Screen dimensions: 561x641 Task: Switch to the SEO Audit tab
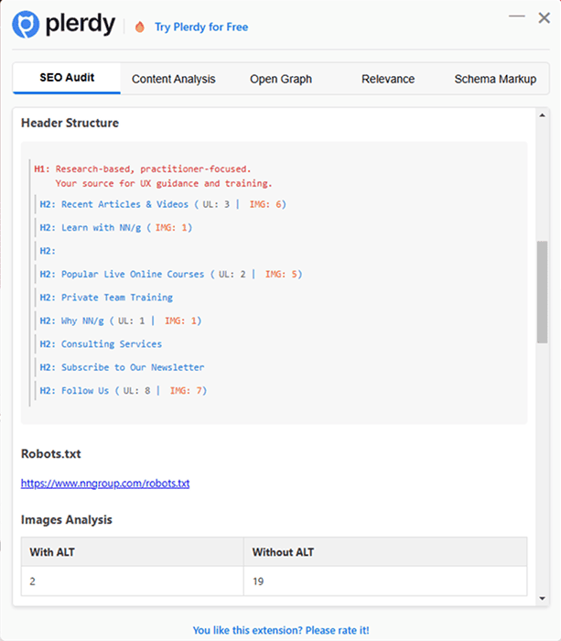click(x=67, y=78)
